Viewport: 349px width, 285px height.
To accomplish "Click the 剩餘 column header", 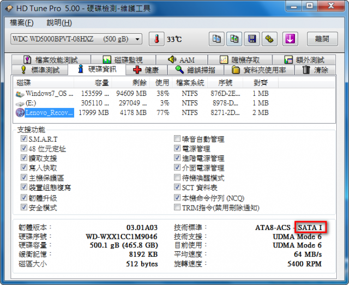I will point(131,83).
